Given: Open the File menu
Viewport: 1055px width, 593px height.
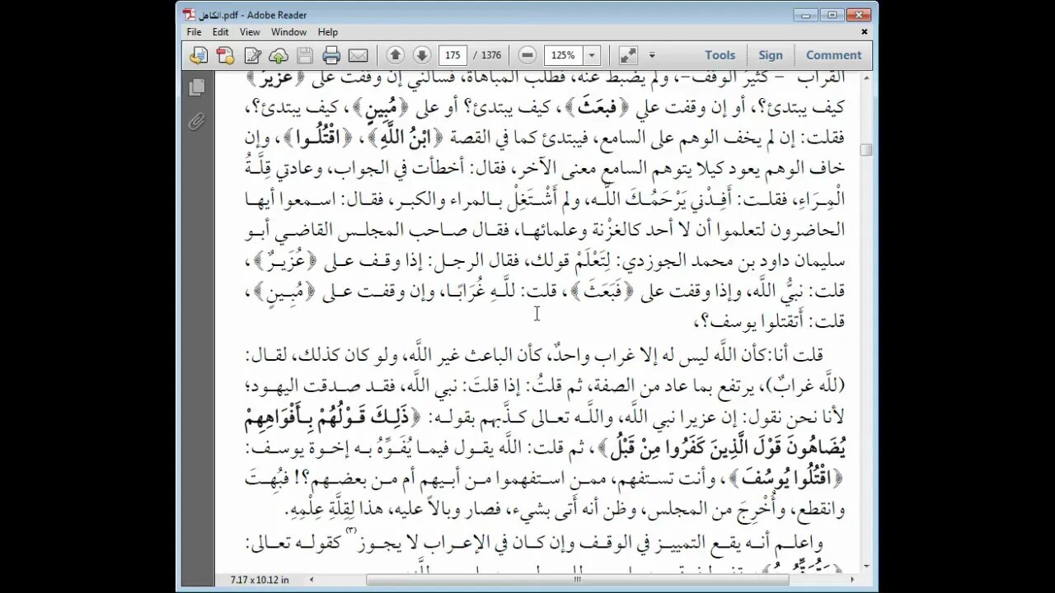Looking at the screenshot, I should (x=194, y=32).
